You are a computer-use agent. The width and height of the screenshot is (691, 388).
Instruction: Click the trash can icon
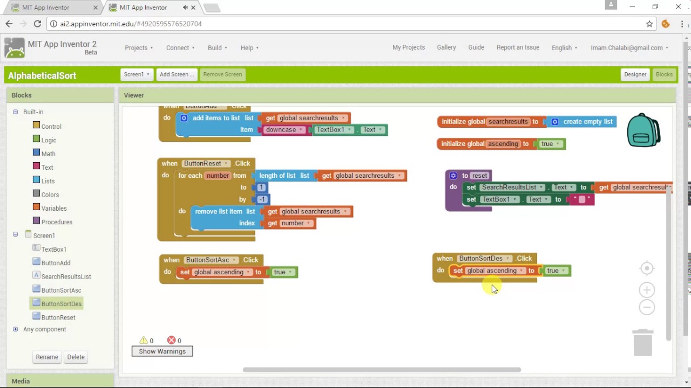[643, 343]
